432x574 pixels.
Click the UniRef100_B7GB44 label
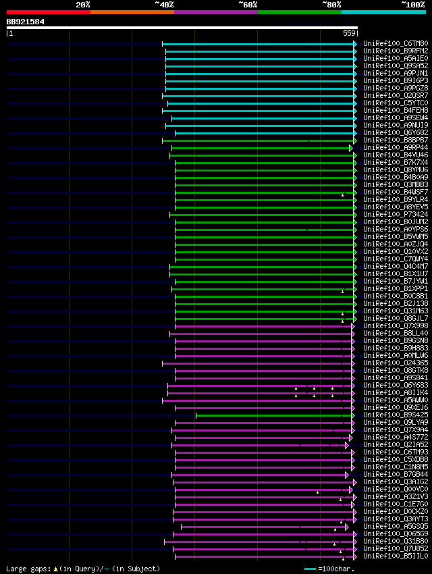pyautogui.click(x=396, y=475)
